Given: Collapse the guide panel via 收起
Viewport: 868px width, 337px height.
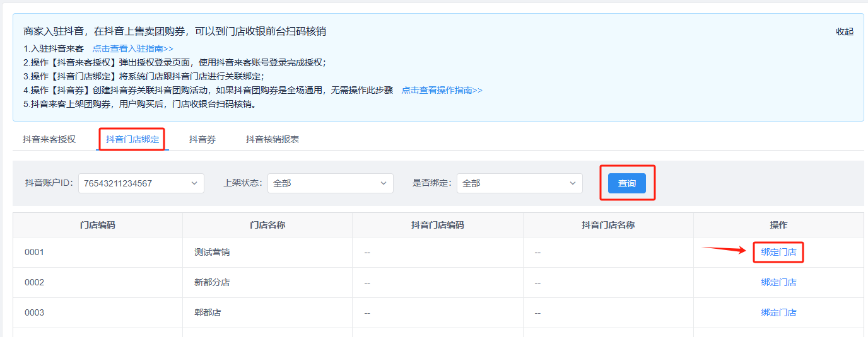Looking at the screenshot, I should pos(844,31).
